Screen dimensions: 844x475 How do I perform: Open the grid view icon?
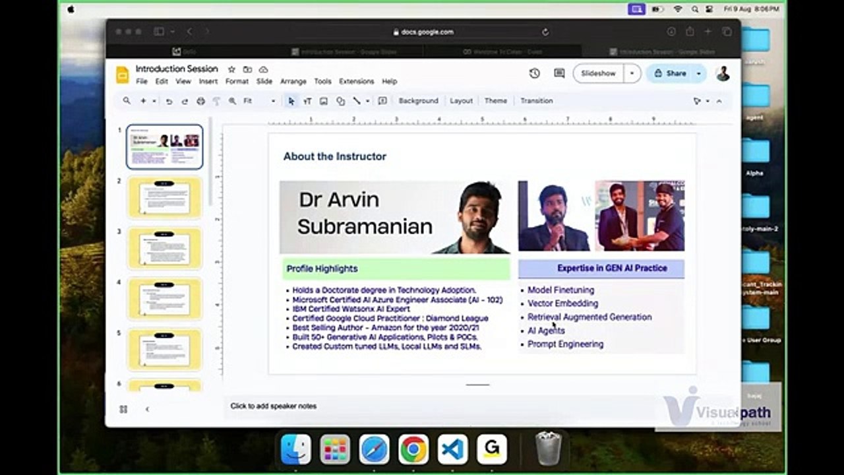click(123, 409)
